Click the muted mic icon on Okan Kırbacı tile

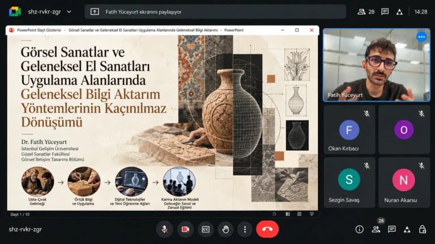367,114
